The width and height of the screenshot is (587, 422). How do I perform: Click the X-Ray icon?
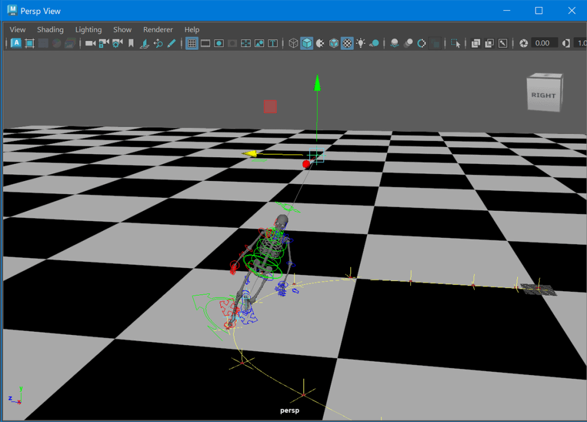point(476,43)
